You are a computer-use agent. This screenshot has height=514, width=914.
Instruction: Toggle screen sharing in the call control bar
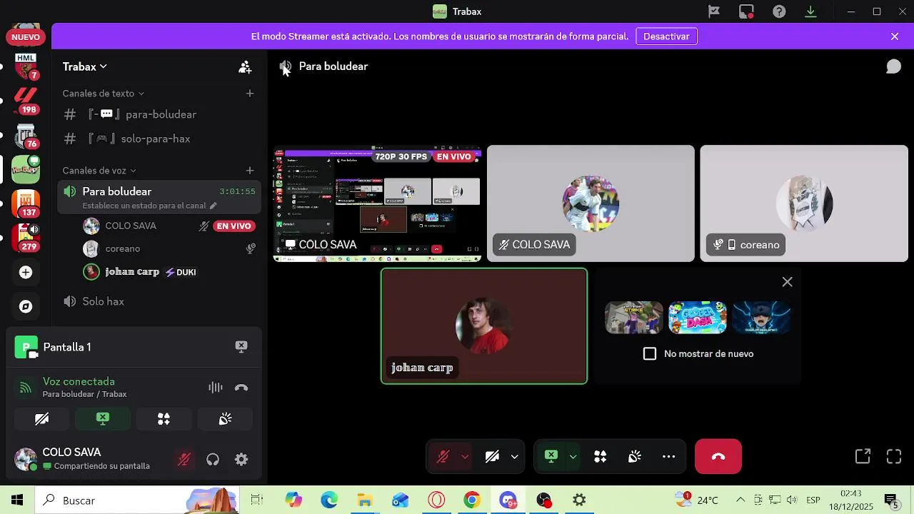pos(551,457)
